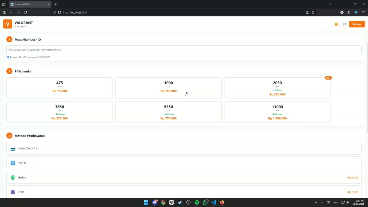Screen dimensions: 368x207
Task: Open the clock showing 10:09 AM
Action: point(359,202)
